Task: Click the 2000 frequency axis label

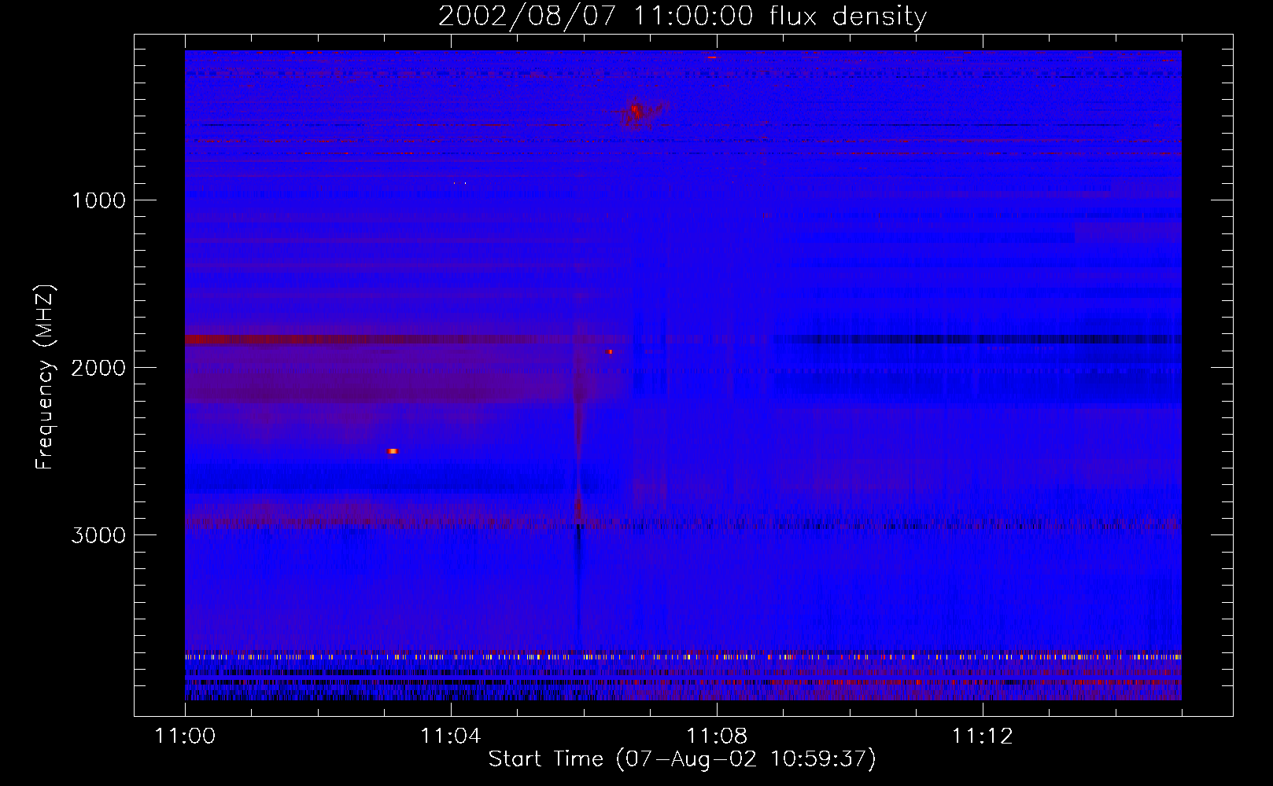Action: [x=98, y=368]
